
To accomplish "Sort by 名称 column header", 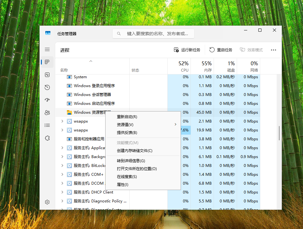I will 92,66.
